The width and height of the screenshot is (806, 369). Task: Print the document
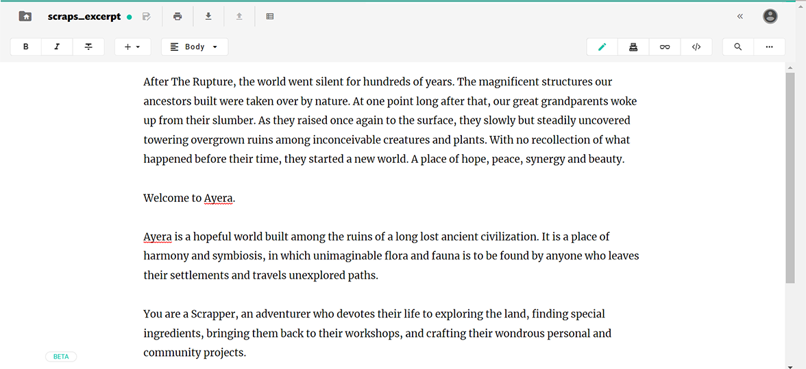pyautogui.click(x=178, y=16)
